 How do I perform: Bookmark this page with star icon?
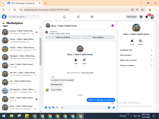(142, 10)
